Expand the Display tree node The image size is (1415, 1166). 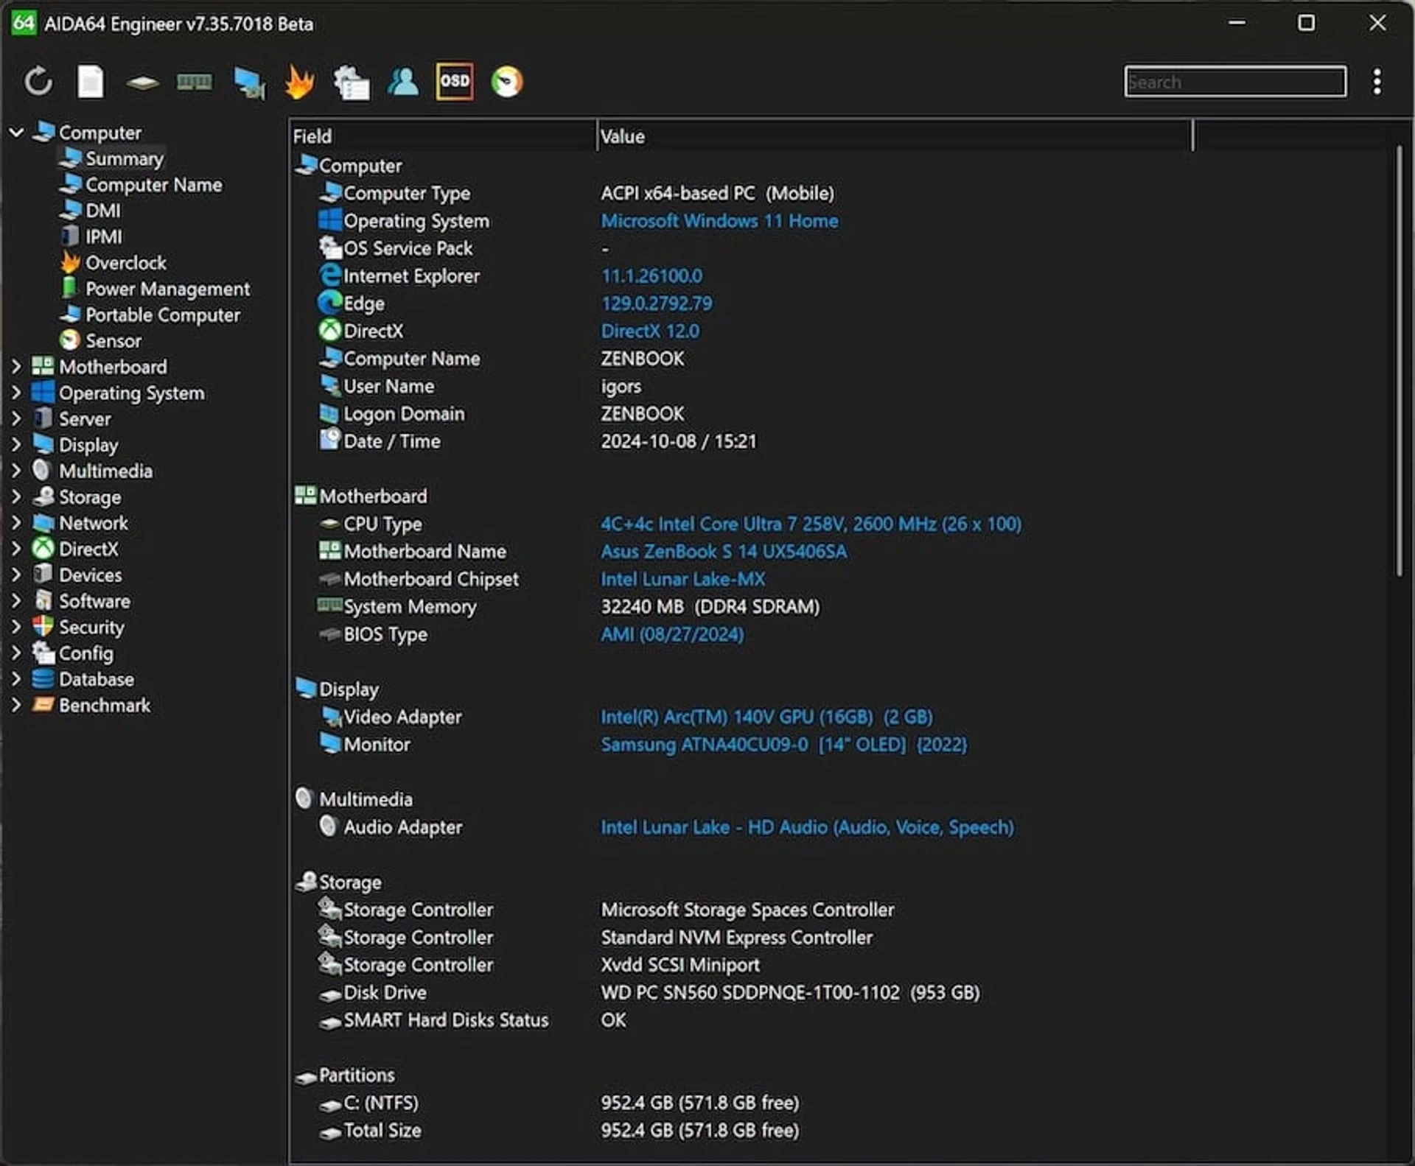16,444
